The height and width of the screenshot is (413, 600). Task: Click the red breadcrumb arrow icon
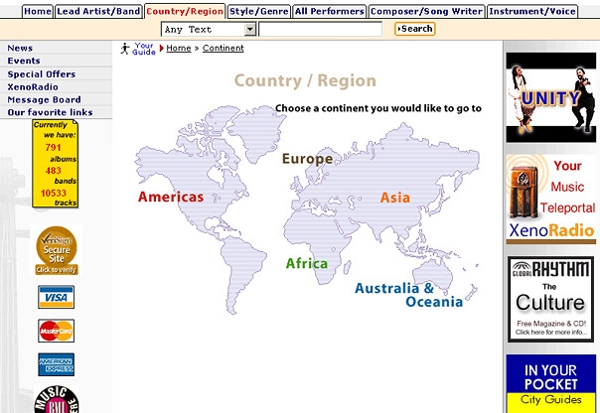162,49
